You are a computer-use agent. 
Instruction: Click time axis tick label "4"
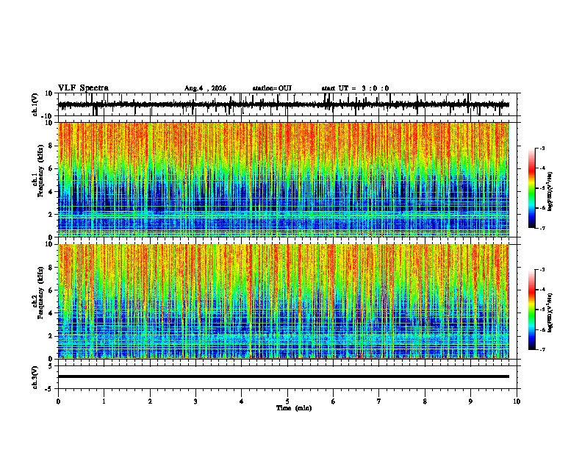pyautogui.click(x=242, y=401)
